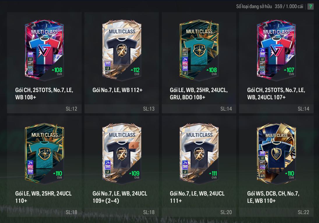Click the SL:22 quantity bar
Image resolution: width=319 pixels, height=223 pixels.
coord(276,212)
